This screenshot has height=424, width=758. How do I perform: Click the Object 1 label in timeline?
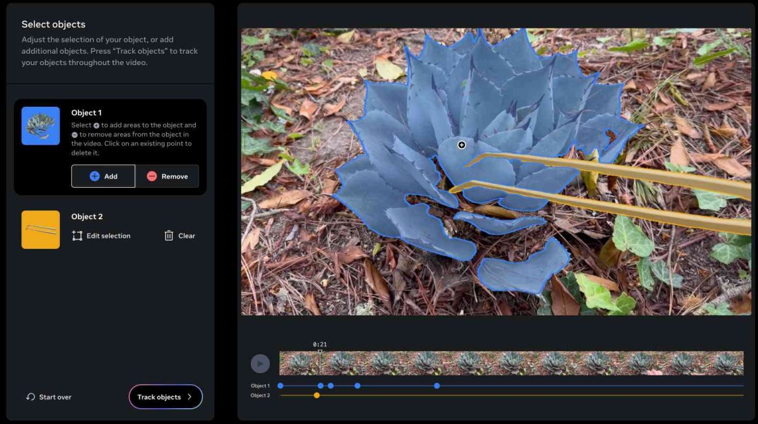pyautogui.click(x=260, y=385)
